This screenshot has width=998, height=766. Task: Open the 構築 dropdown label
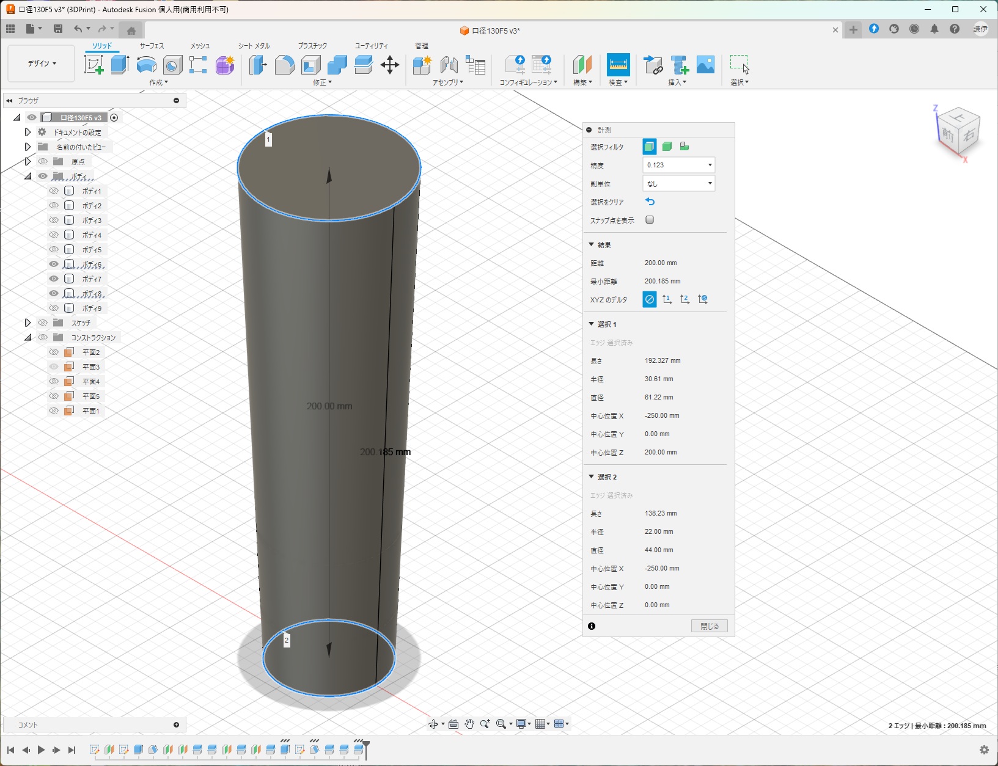tap(582, 82)
